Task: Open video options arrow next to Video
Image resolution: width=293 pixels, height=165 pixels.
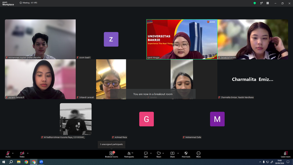Action: point(27,153)
